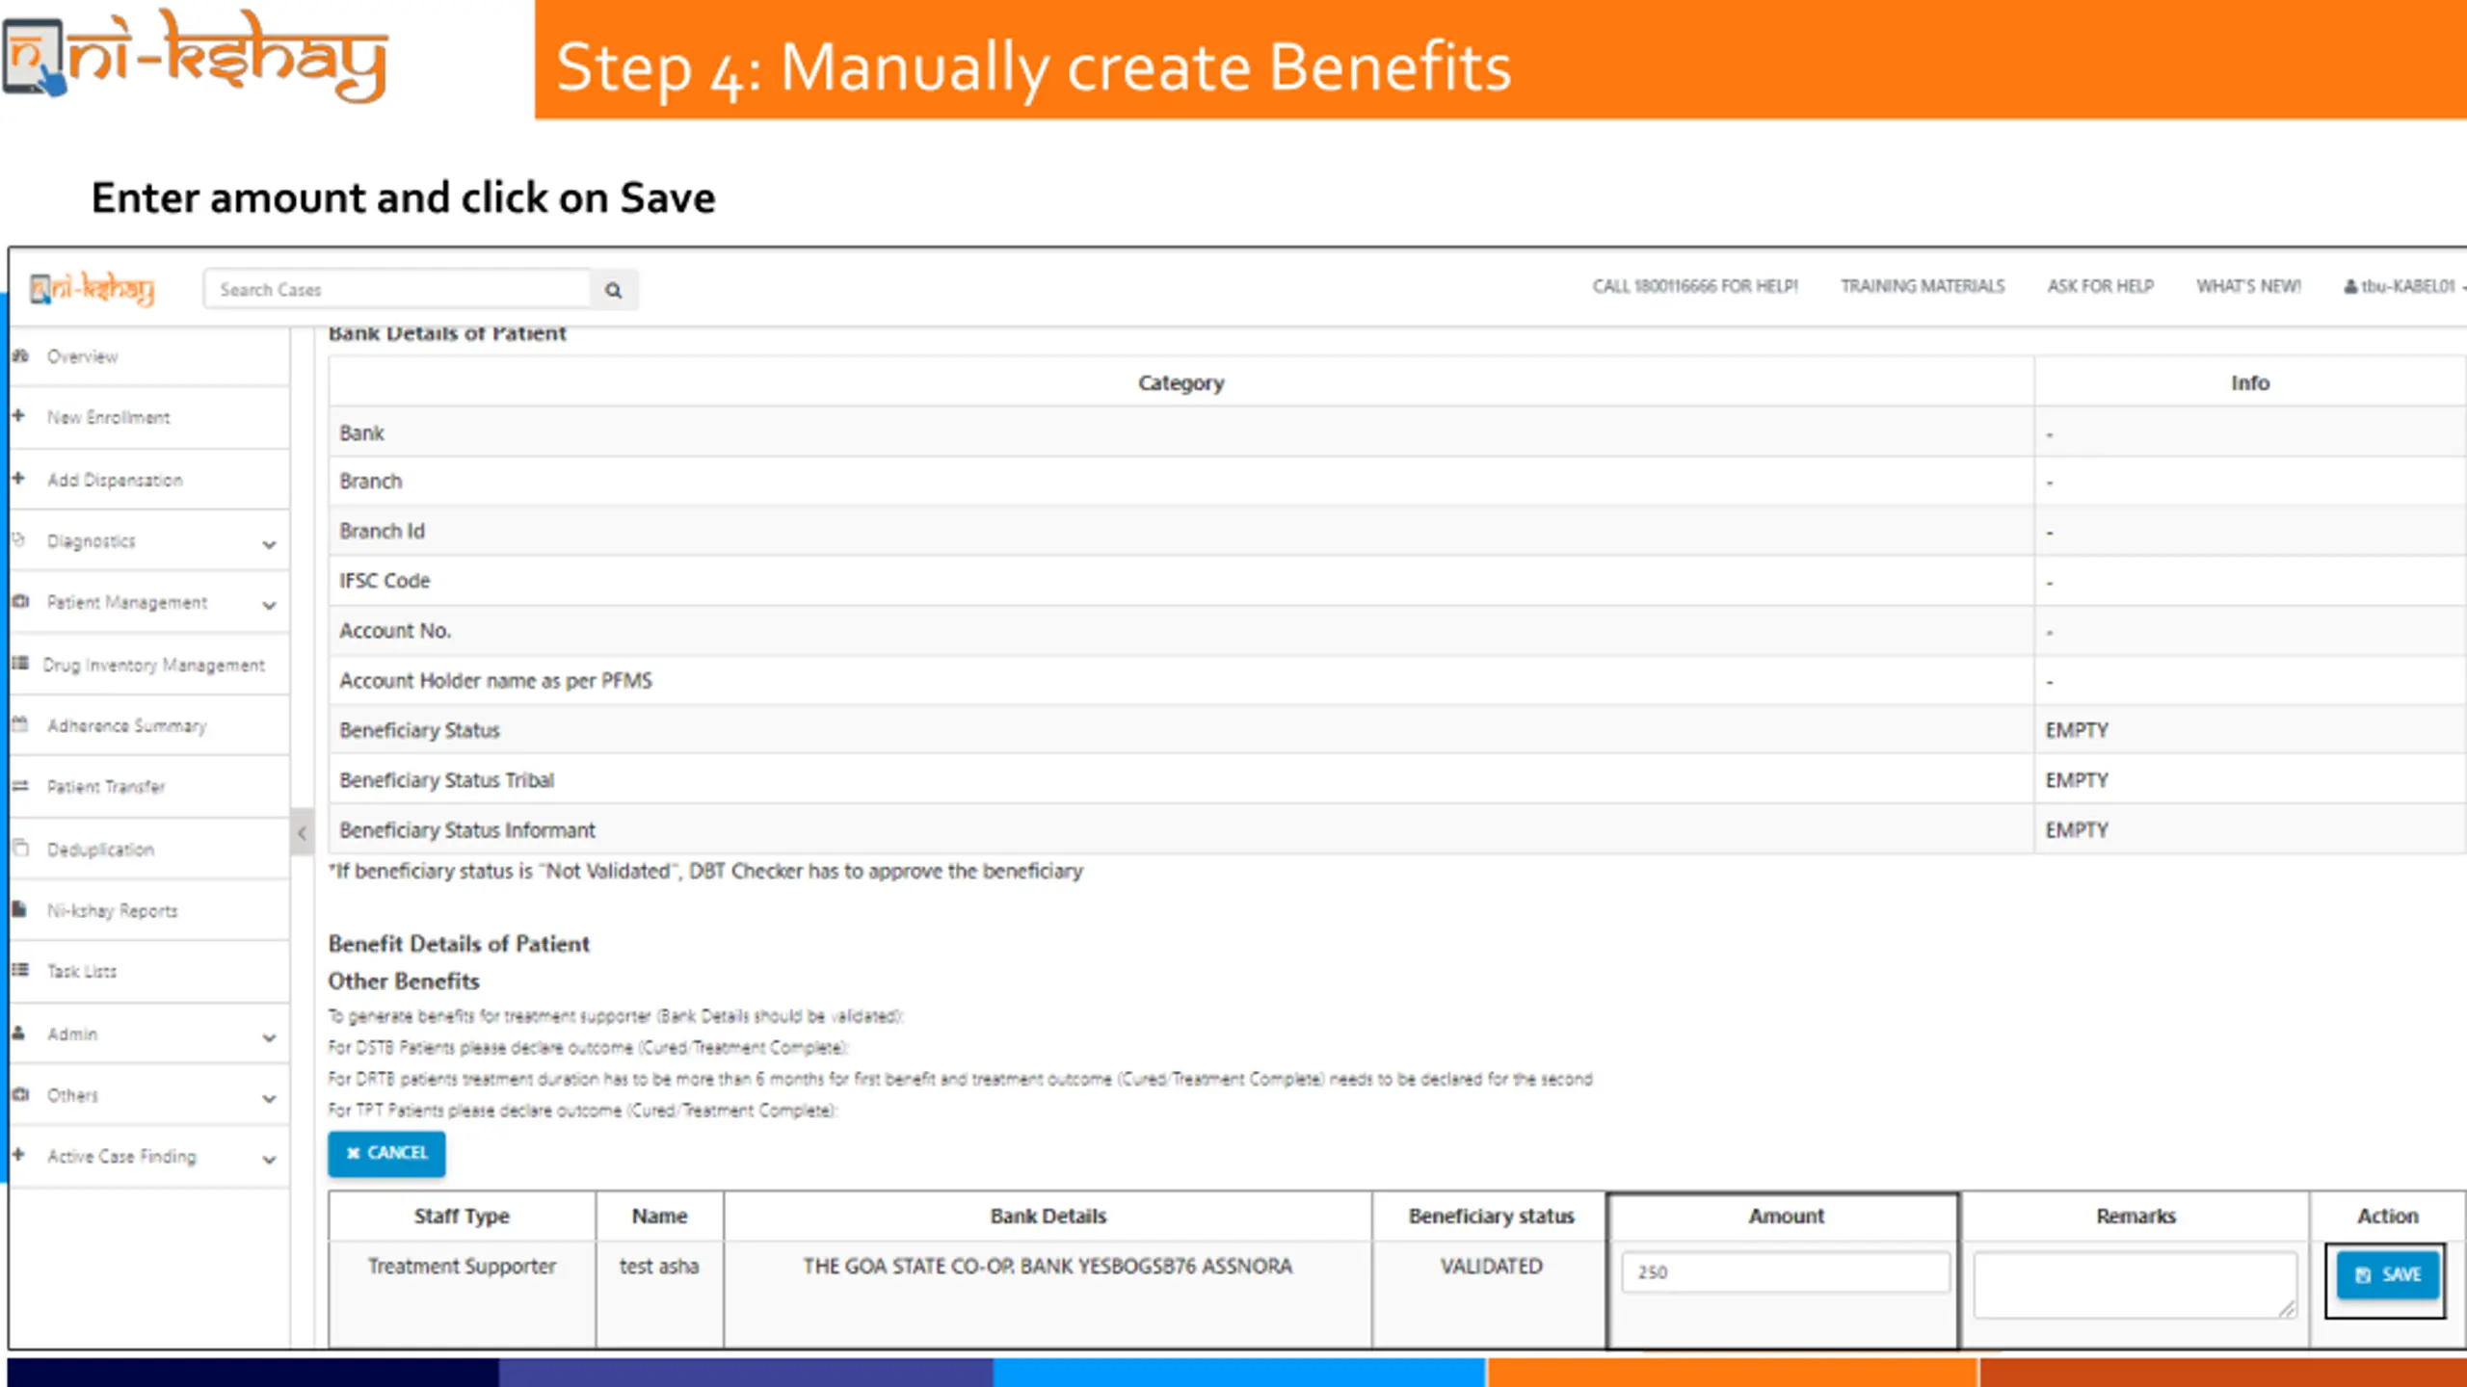Click the 'IFSC Code' row label
The width and height of the screenshot is (2467, 1387).
(385, 581)
